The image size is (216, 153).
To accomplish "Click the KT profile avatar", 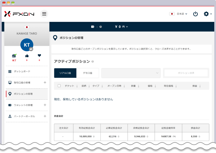I will (x=27, y=45).
